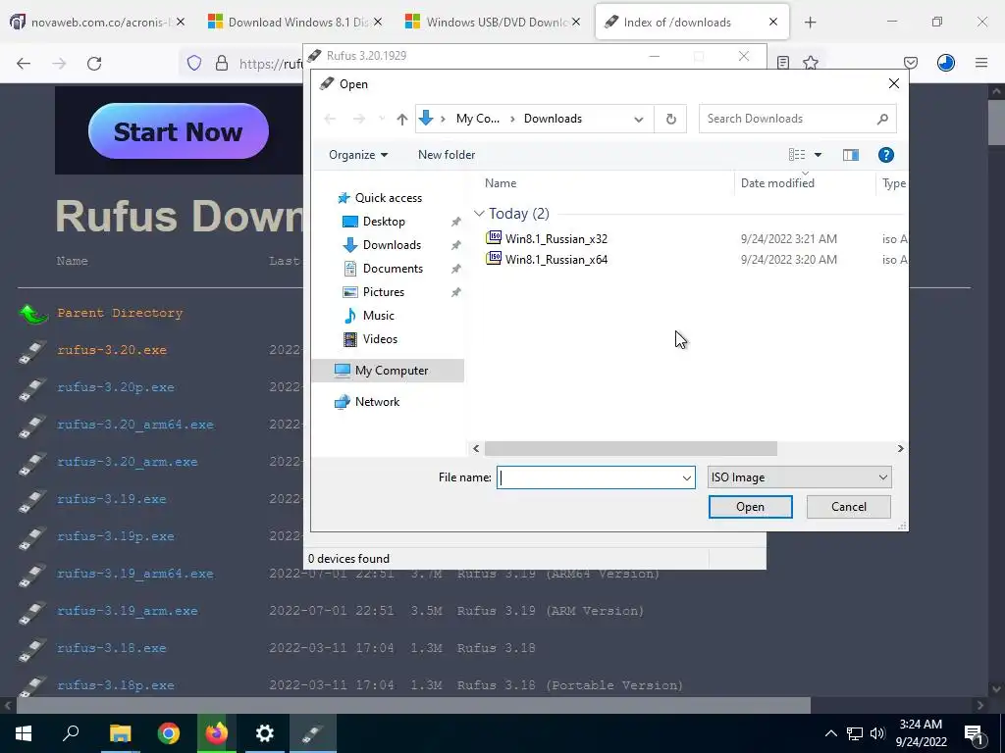Open the ISO Image file type dropdown

[799, 477]
